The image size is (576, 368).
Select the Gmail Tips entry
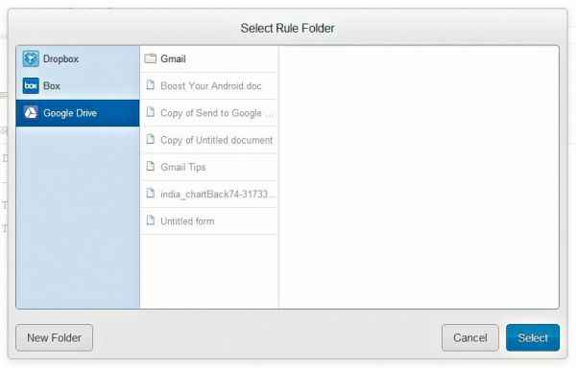tap(208, 167)
